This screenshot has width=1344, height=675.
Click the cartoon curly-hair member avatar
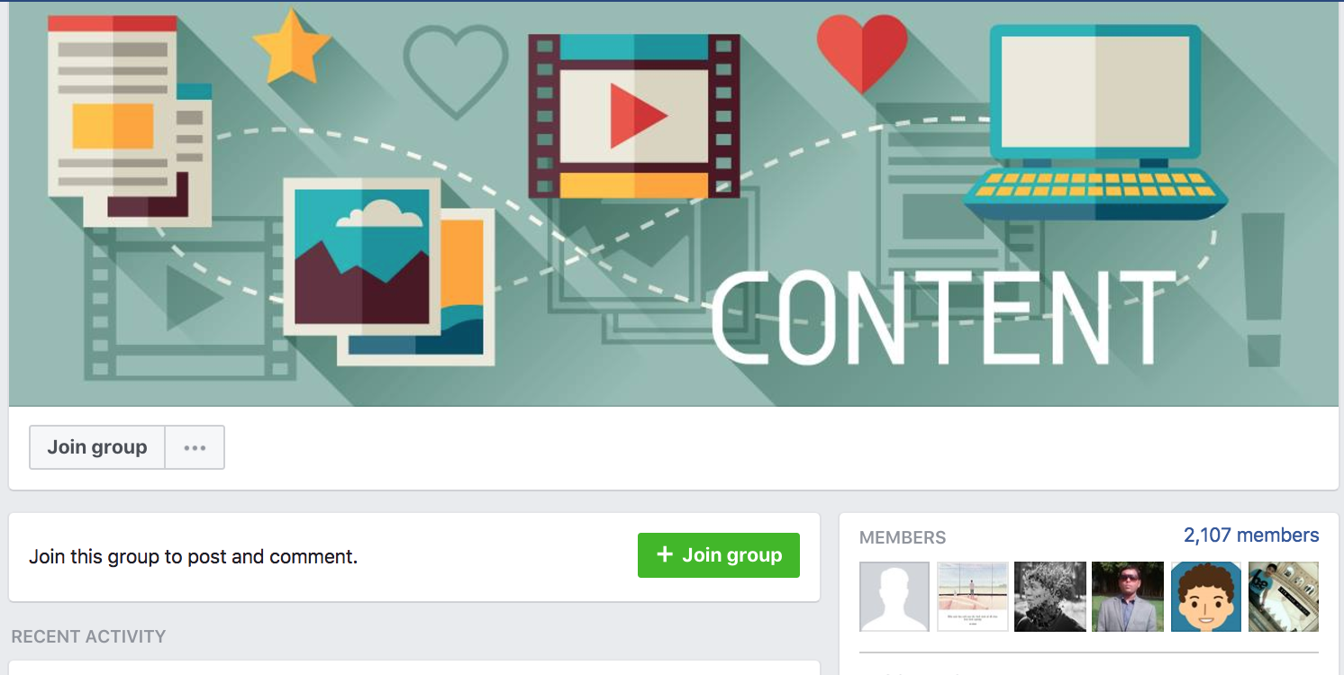(1205, 597)
